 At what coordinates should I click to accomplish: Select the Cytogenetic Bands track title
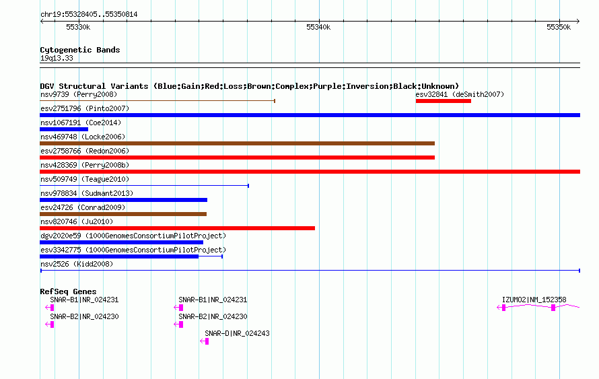click(x=80, y=50)
